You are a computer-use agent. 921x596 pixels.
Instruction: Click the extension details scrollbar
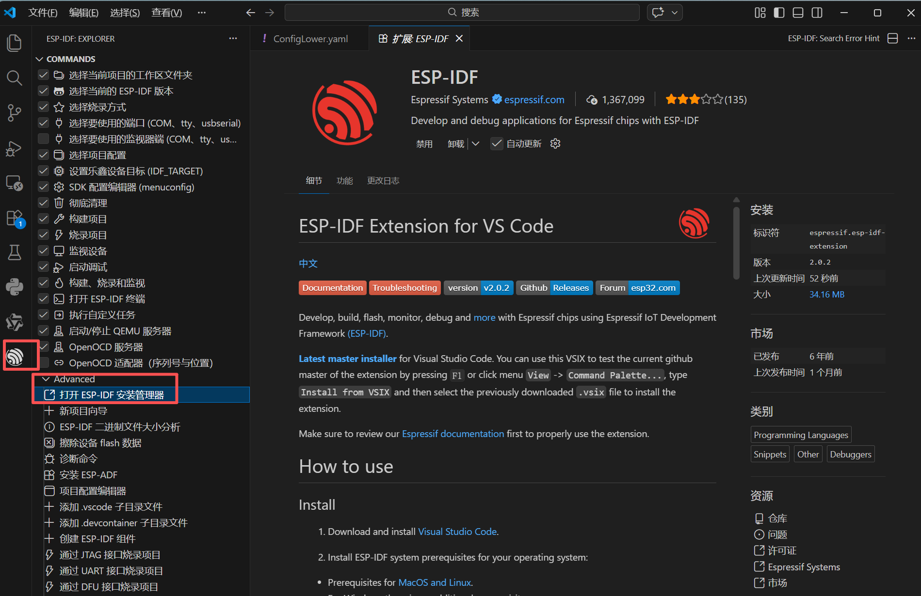736,242
